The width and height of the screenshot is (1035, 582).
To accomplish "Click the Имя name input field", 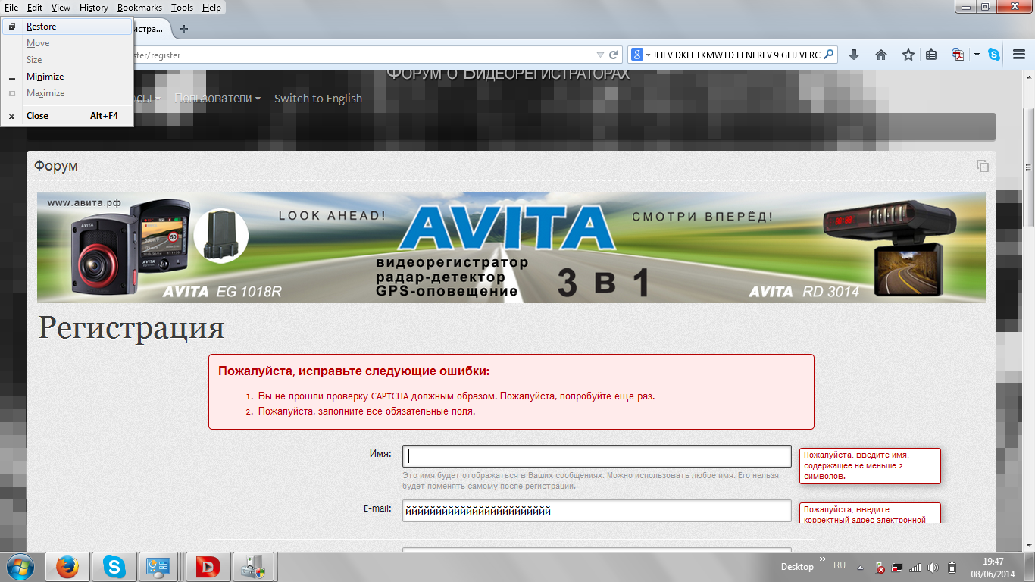I will [596, 456].
